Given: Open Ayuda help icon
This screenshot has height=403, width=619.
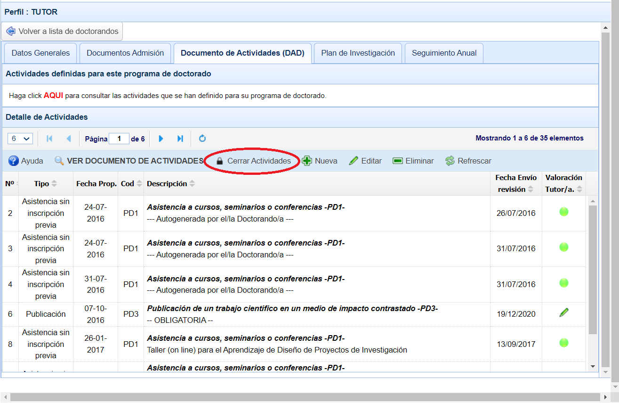Looking at the screenshot, I should coord(14,161).
